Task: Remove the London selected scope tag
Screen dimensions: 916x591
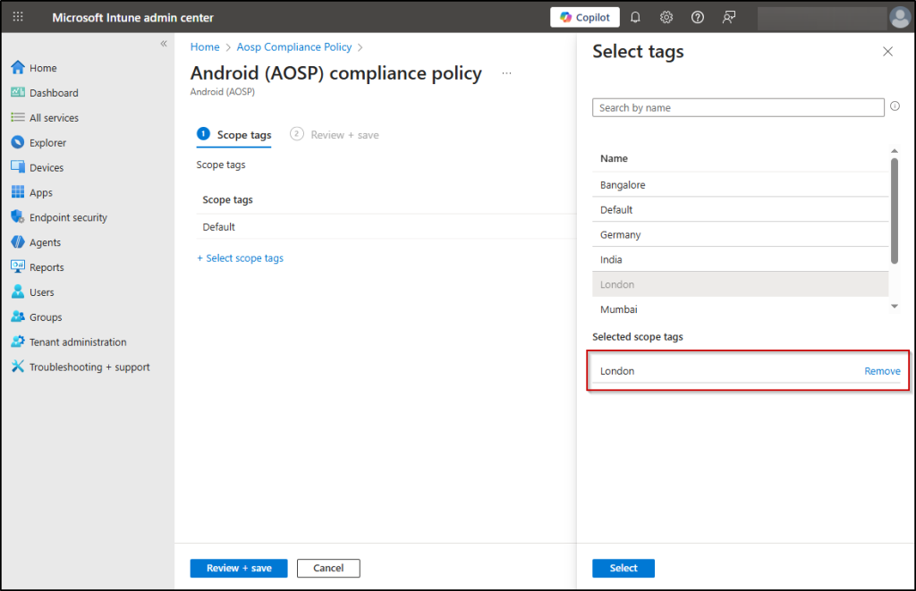Action: (x=882, y=371)
